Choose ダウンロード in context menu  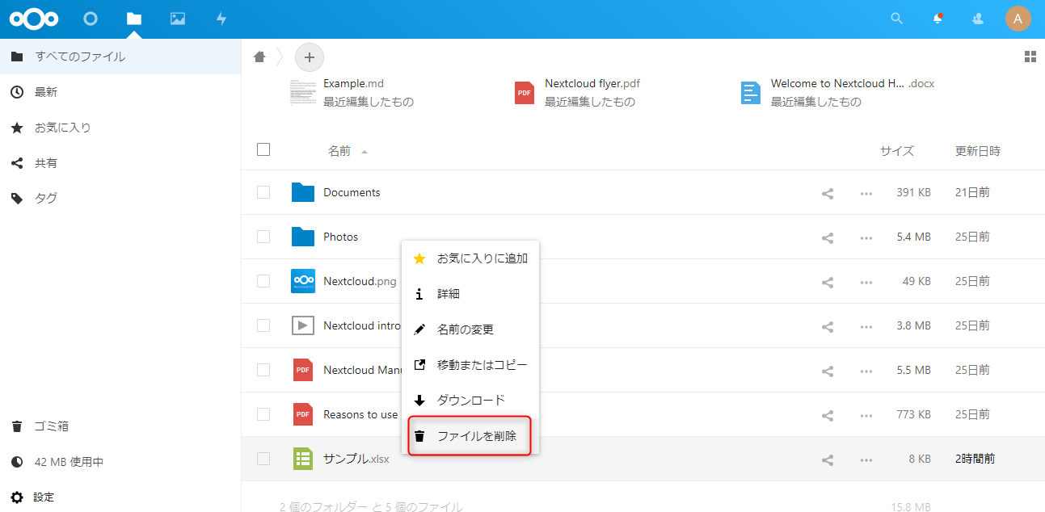[470, 401]
